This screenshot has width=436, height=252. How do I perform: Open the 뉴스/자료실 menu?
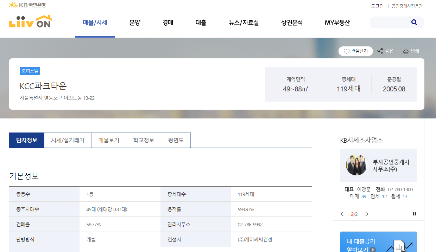pos(244,23)
